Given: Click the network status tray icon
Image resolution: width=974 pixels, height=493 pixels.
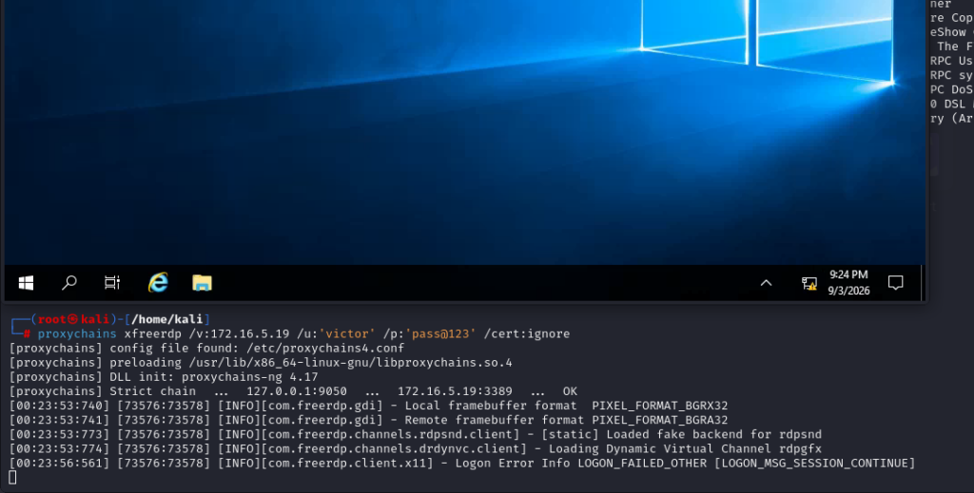Looking at the screenshot, I should click(x=808, y=283).
